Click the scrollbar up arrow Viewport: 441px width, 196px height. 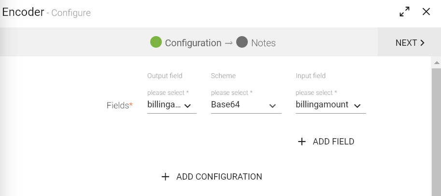[436, 63]
